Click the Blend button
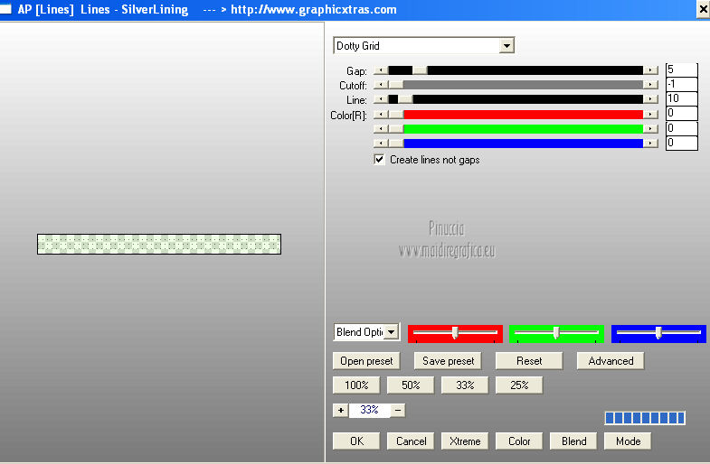Viewport: 710px width, 464px height. tap(573, 441)
